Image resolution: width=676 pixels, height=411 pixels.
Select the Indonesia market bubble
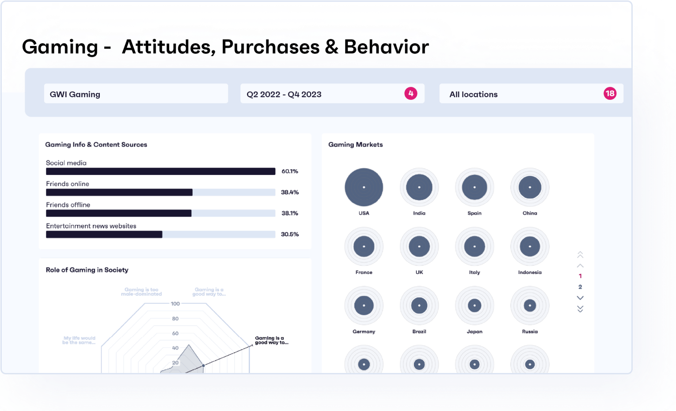tap(529, 246)
